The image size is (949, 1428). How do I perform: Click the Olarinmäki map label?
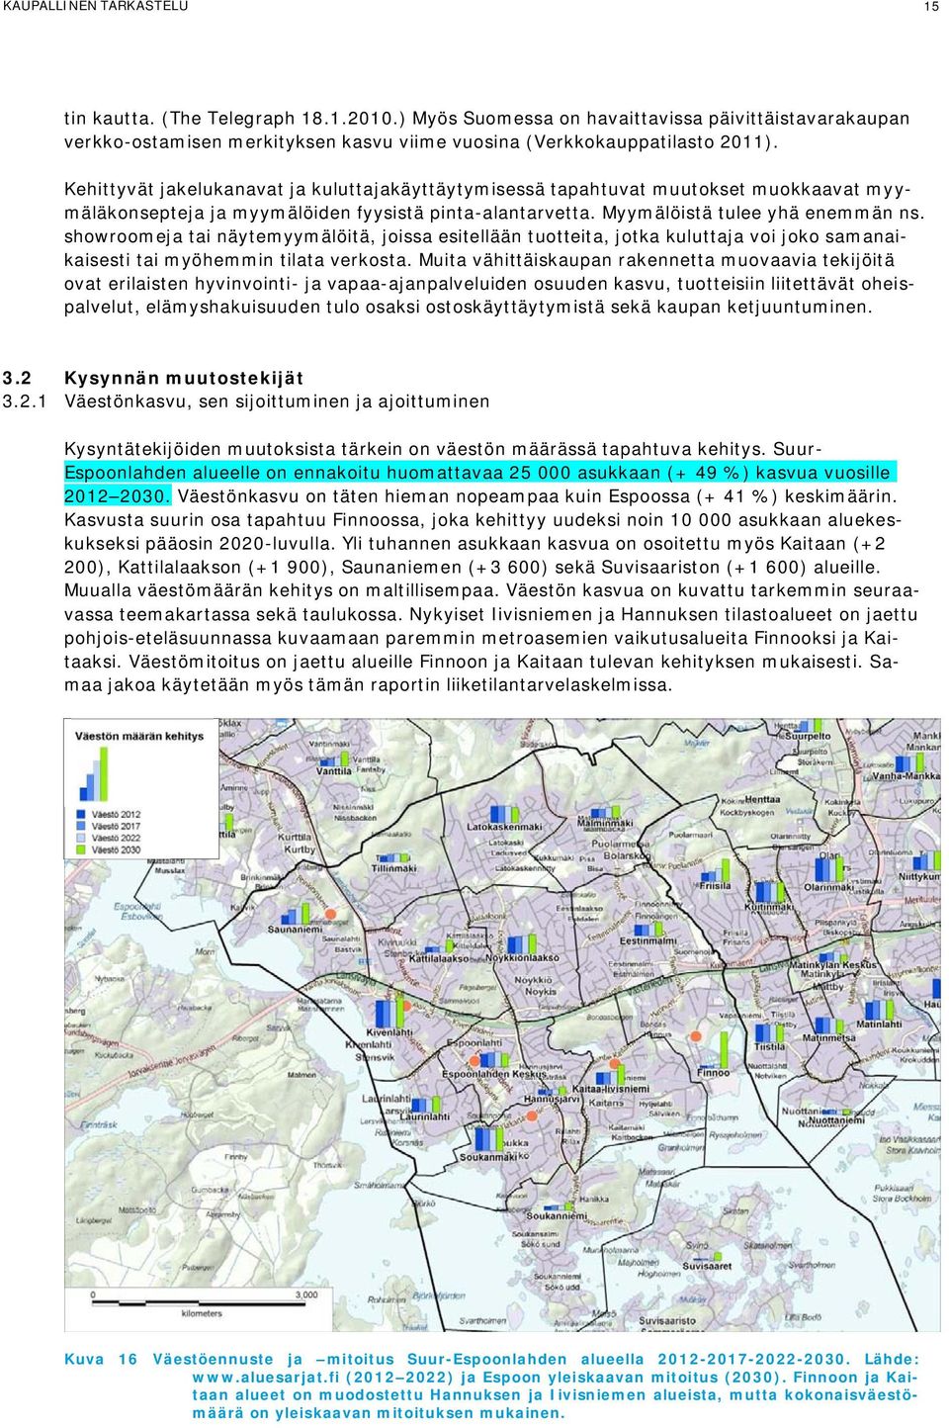828,887
